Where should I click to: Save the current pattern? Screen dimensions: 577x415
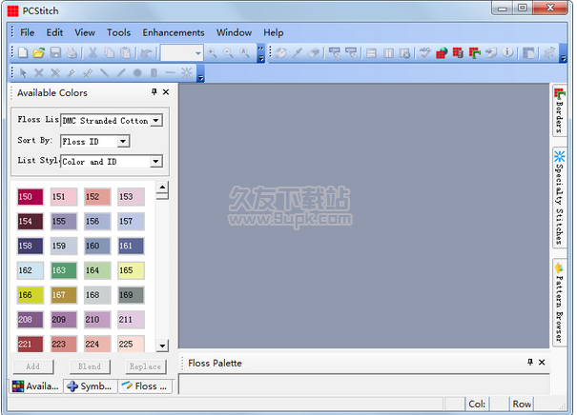tap(55, 53)
